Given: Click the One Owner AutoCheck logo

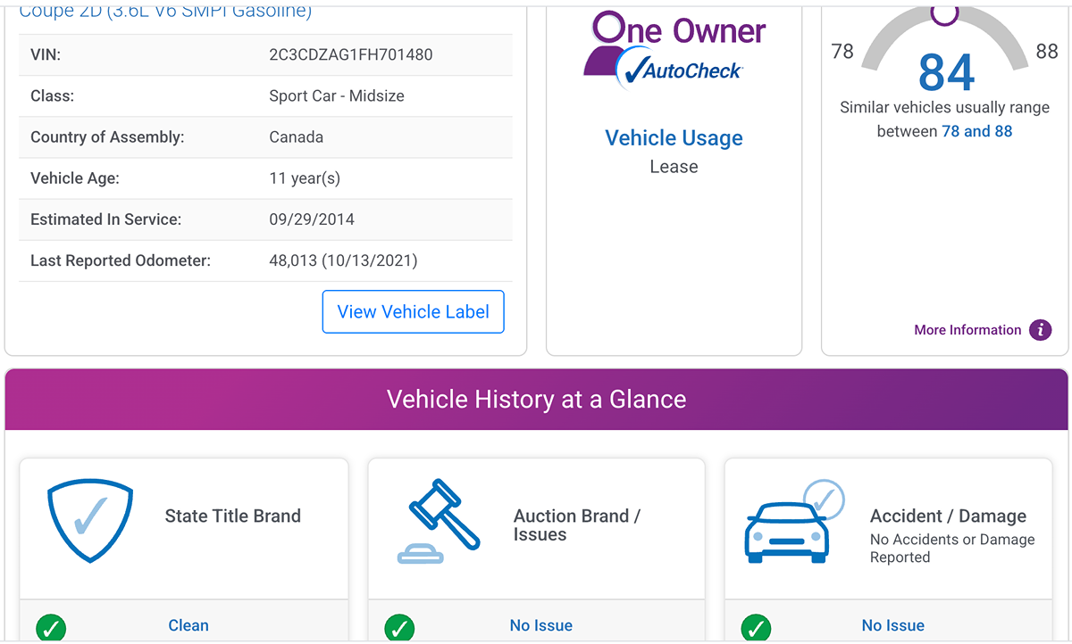Looking at the screenshot, I should [x=674, y=48].
